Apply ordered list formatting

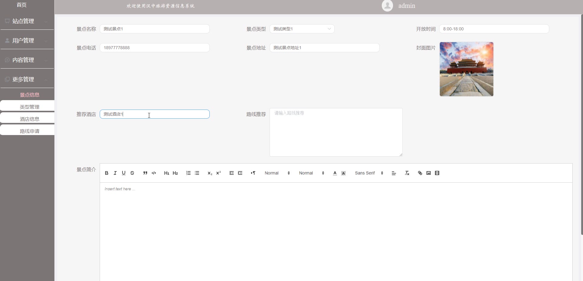click(188, 173)
